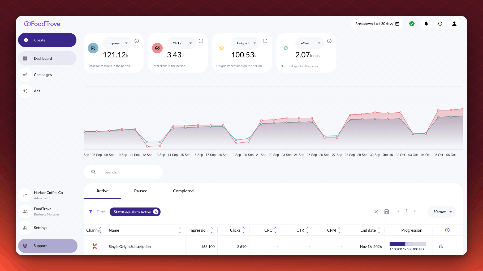The image size is (483, 271).
Task: Open the Clicks metric dropdown
Action: pos(182,43)
